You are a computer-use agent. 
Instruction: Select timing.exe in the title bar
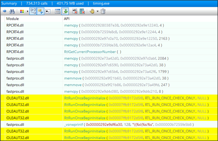click(x=101, y=4)
